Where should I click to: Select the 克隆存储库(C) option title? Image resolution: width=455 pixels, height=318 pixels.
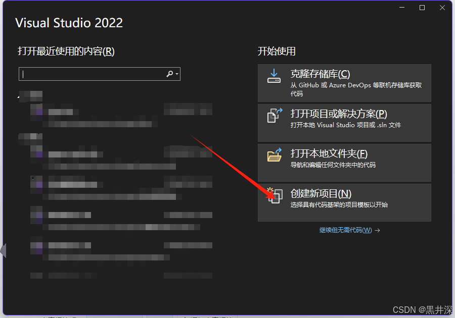pos(321,74)
